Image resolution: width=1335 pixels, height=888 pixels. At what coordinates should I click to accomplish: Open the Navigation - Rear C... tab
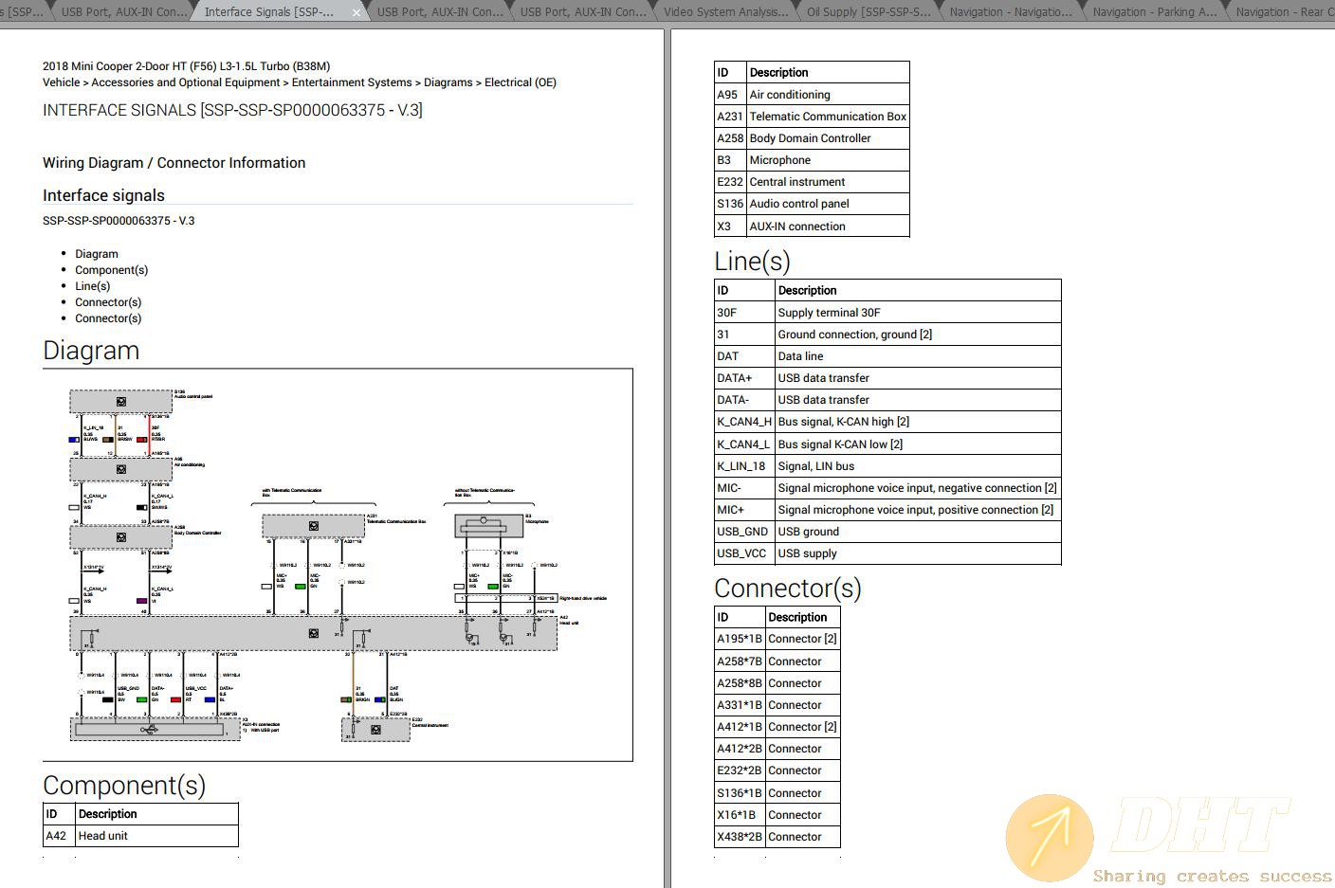(1282, 12)
